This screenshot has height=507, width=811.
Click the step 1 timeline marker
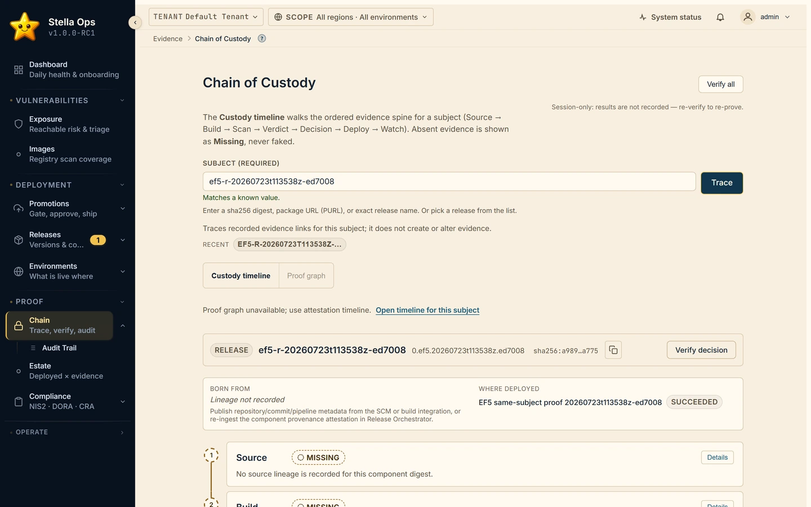[211, 455]
